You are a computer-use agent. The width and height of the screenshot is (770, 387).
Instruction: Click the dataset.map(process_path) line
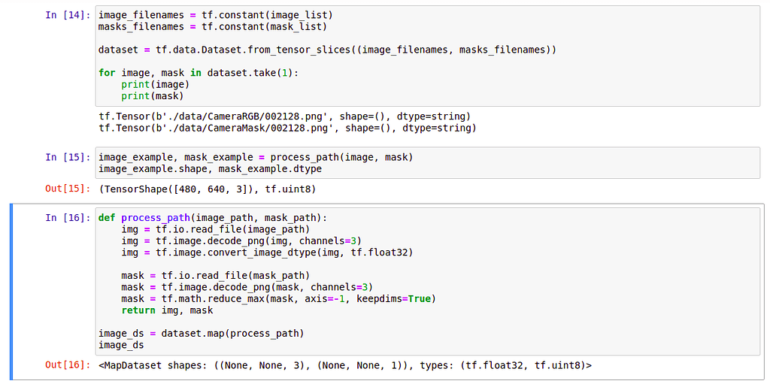(201, 333)
